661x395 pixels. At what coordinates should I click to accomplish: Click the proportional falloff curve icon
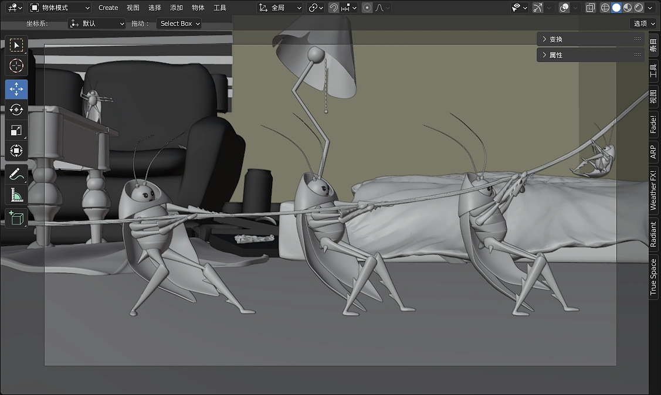point(379,8)
